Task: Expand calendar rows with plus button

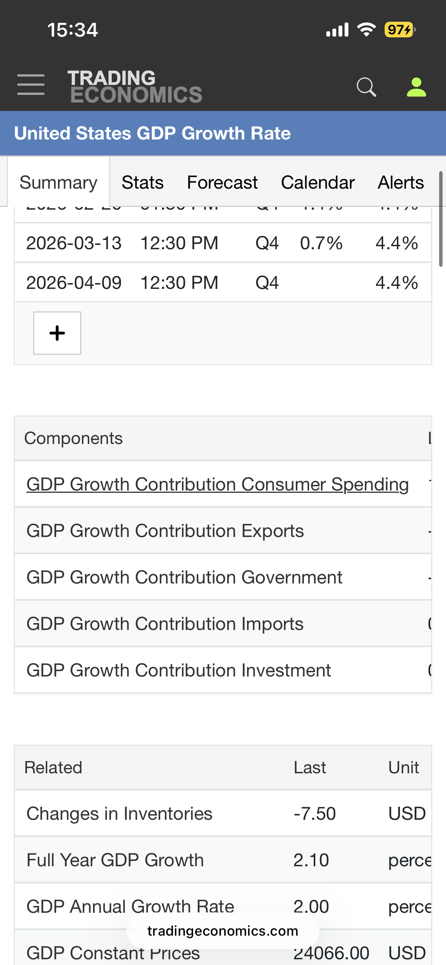Action: [57, 333]
